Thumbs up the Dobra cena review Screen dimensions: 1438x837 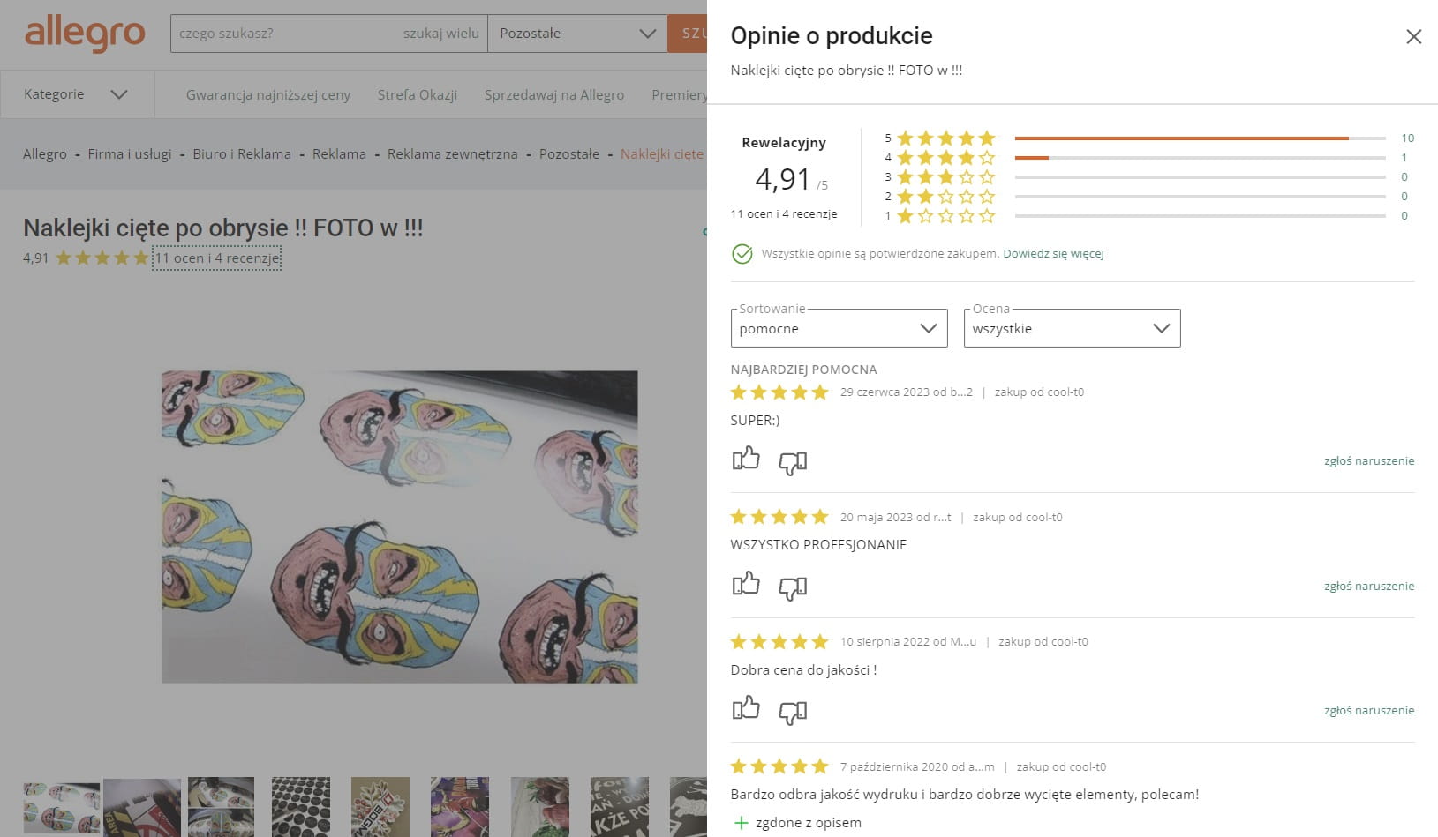pos(746,708)
